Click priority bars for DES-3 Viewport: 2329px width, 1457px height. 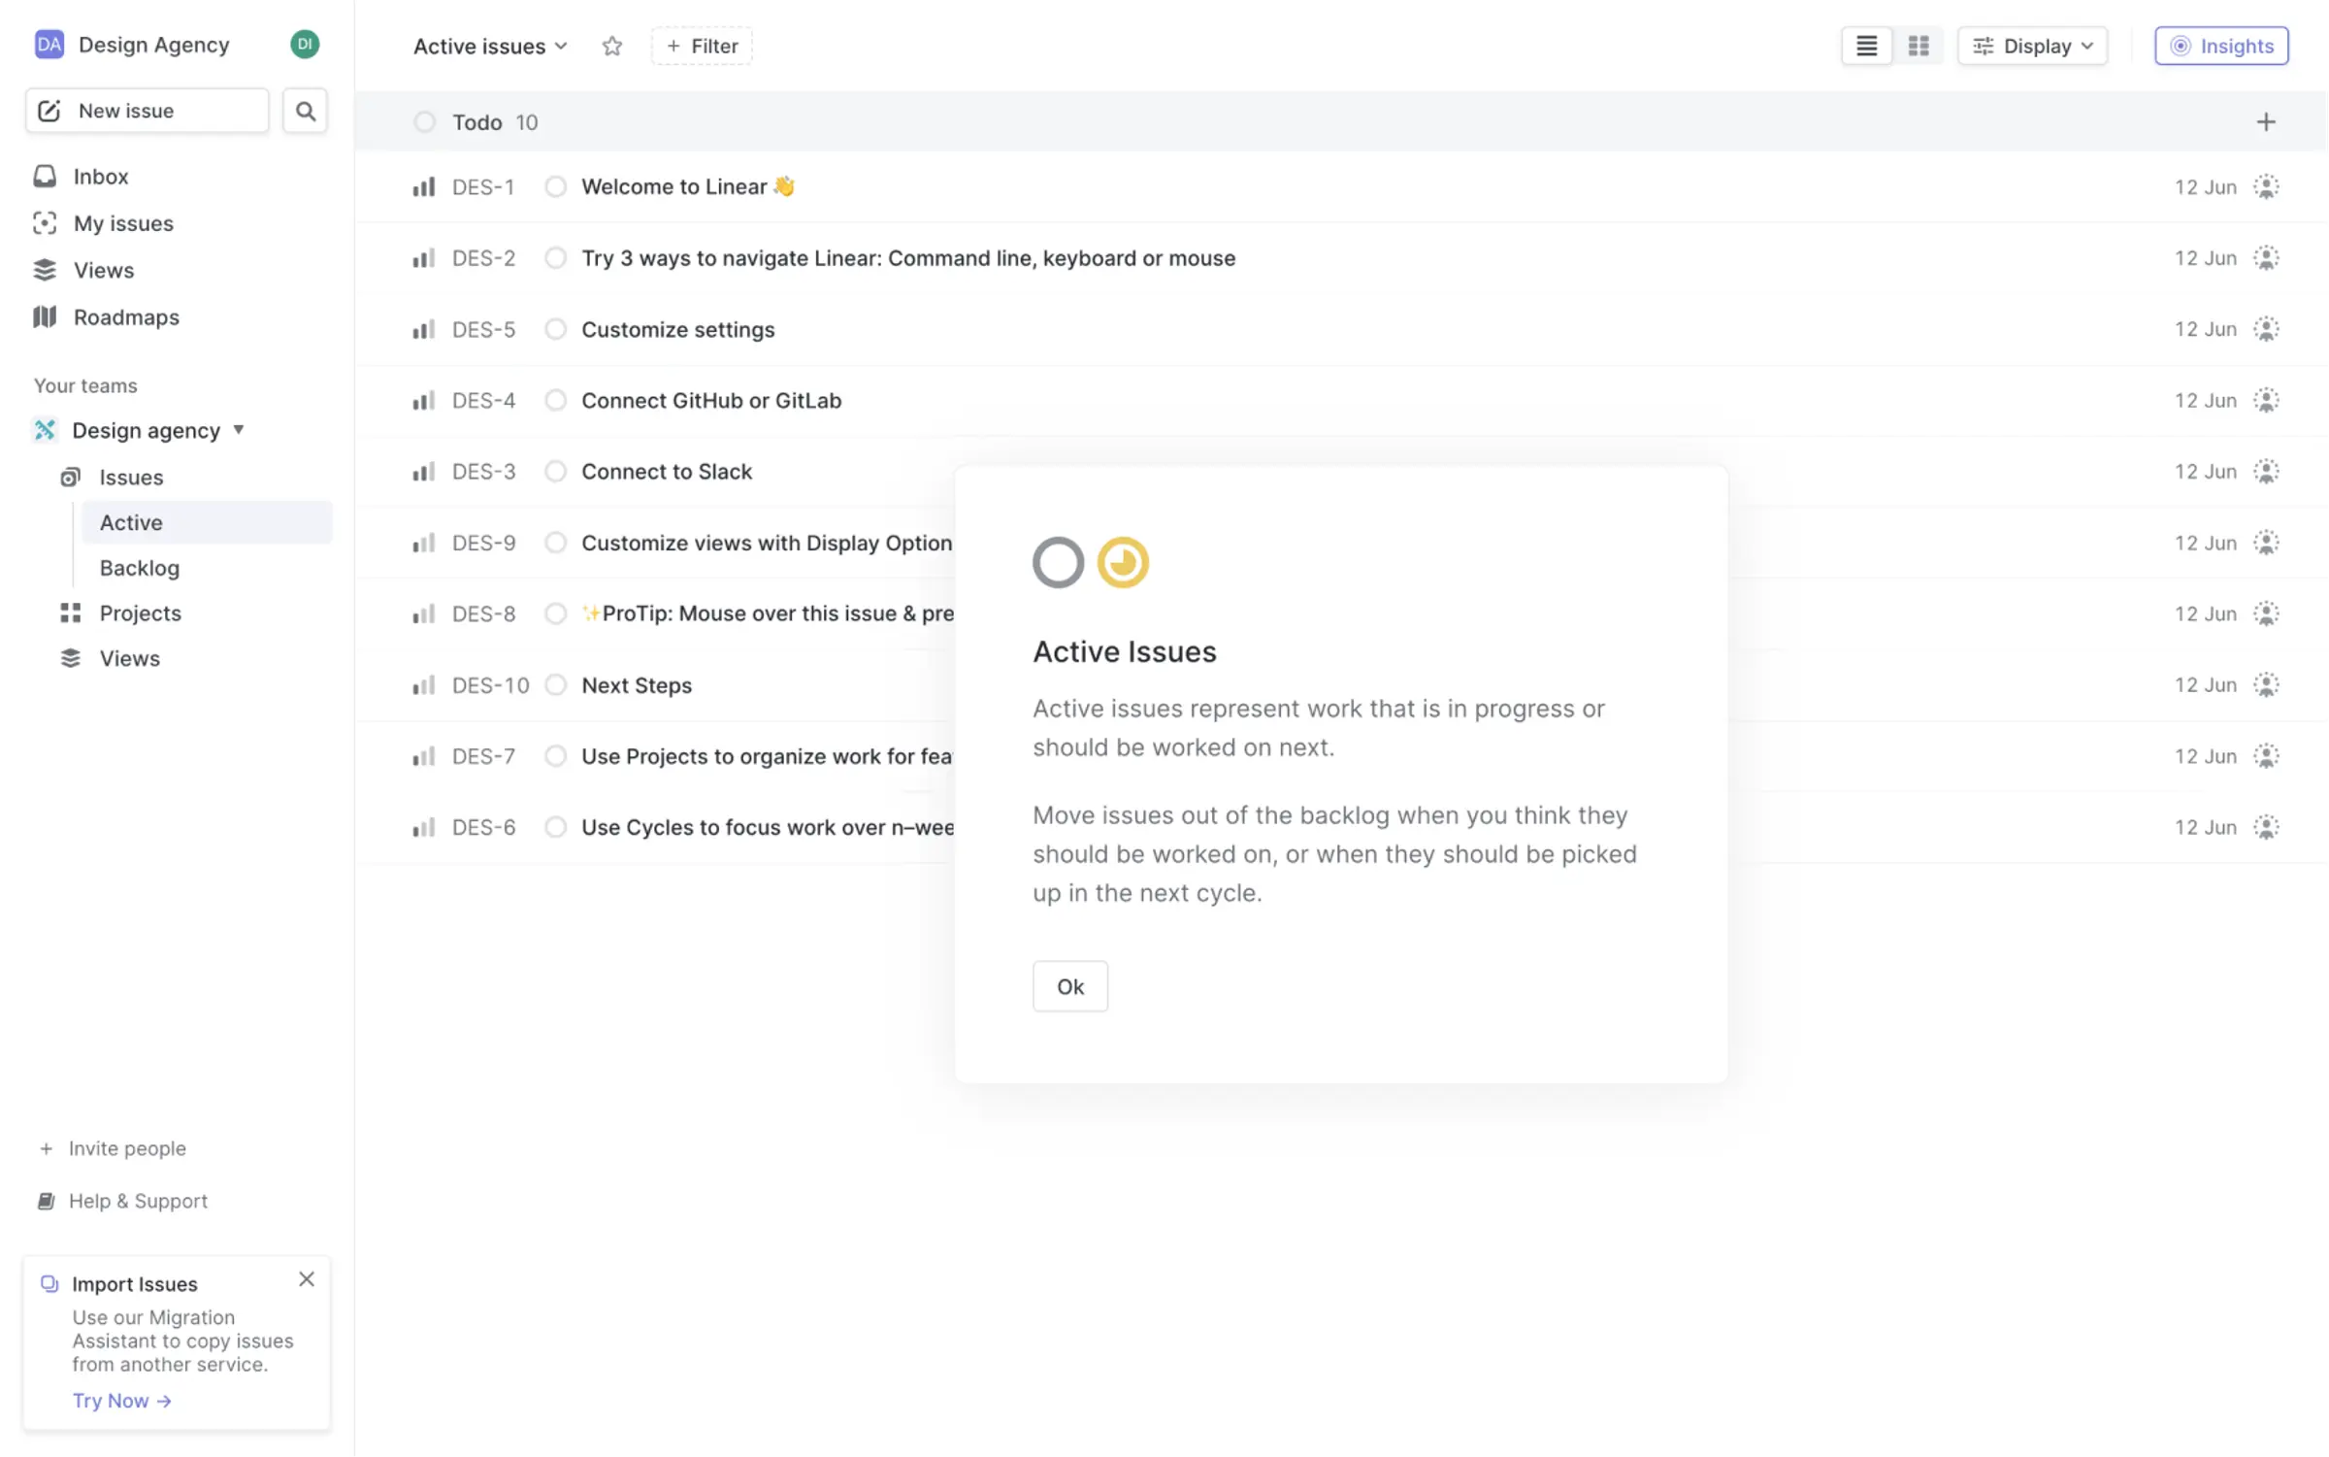pos(423,472)
